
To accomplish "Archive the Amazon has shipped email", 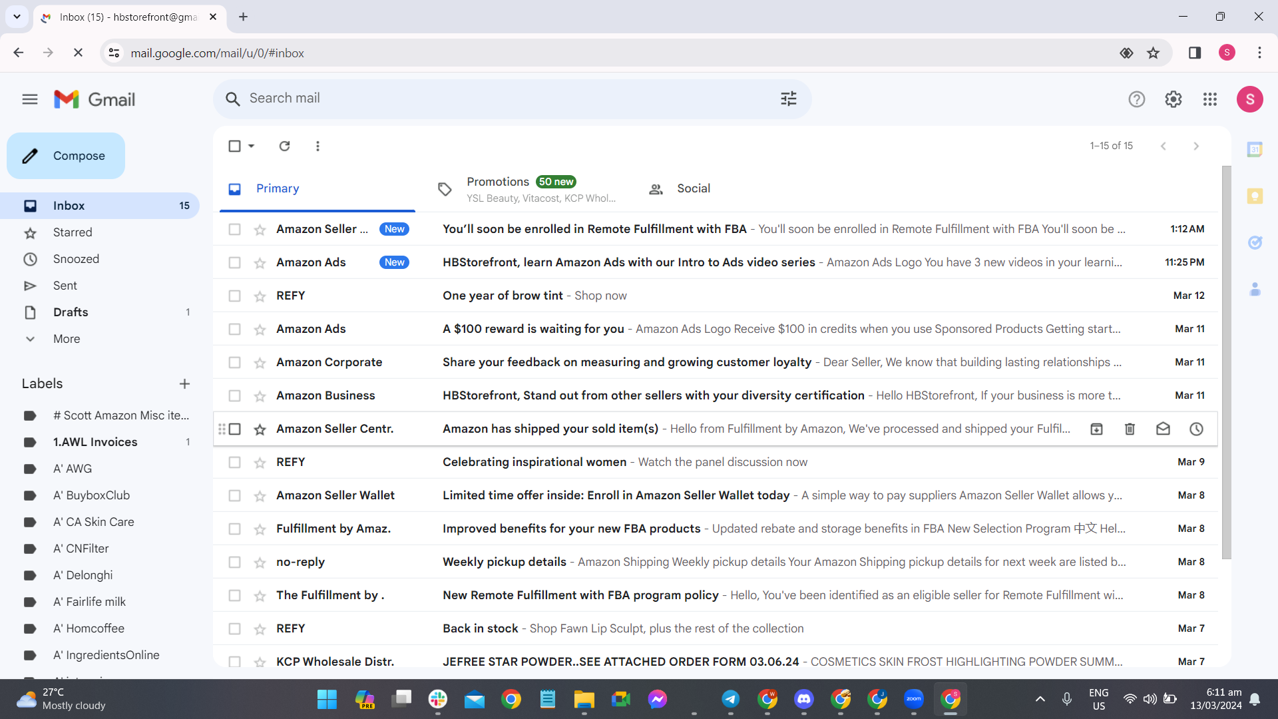I will click(1096, 429).
